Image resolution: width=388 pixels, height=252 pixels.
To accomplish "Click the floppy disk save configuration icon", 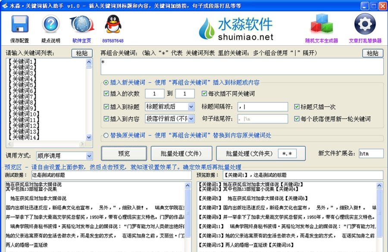I will pyautogui.click(x=20, y=24).
